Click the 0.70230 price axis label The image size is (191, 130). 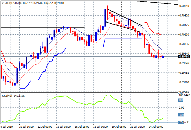click(x=184, y=35)
